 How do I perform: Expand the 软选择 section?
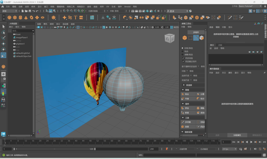coord(184,85)
